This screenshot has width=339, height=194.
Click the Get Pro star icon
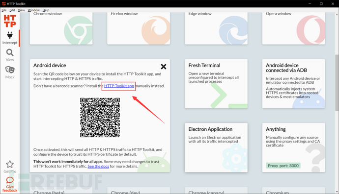[x=10, y=165]
